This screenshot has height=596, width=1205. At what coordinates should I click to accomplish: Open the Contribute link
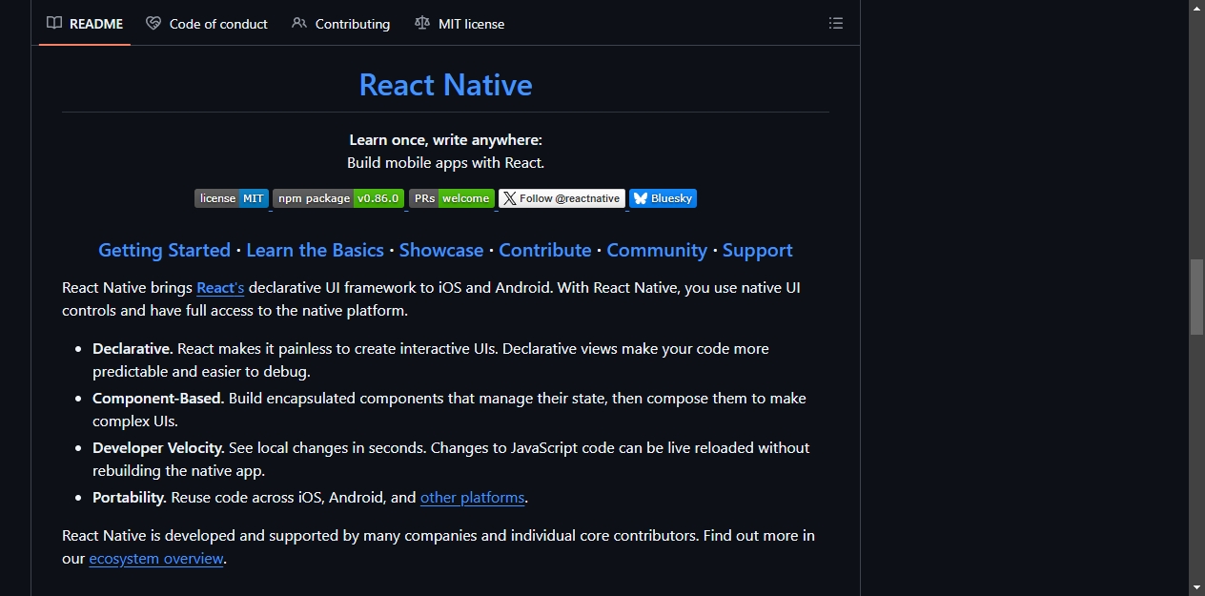coord(545,250)
